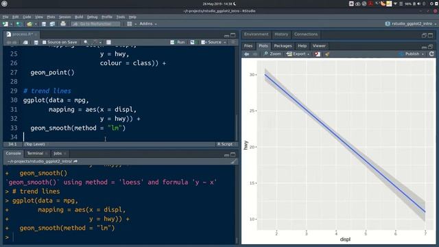Save process.R using editor toolbar disk icon
Screen dimensions: 439x247
pyautogui.click(x=36, y=43)
